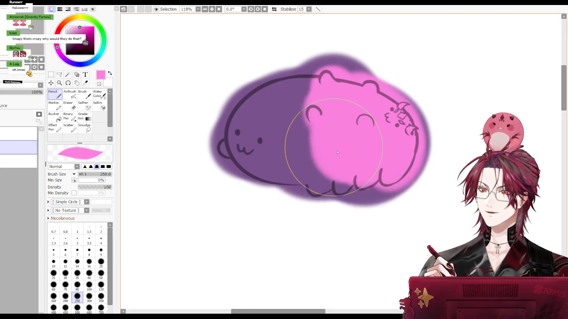
Task: Expand the Simple Circle settings triangle
Action: (x=48, y=202)
